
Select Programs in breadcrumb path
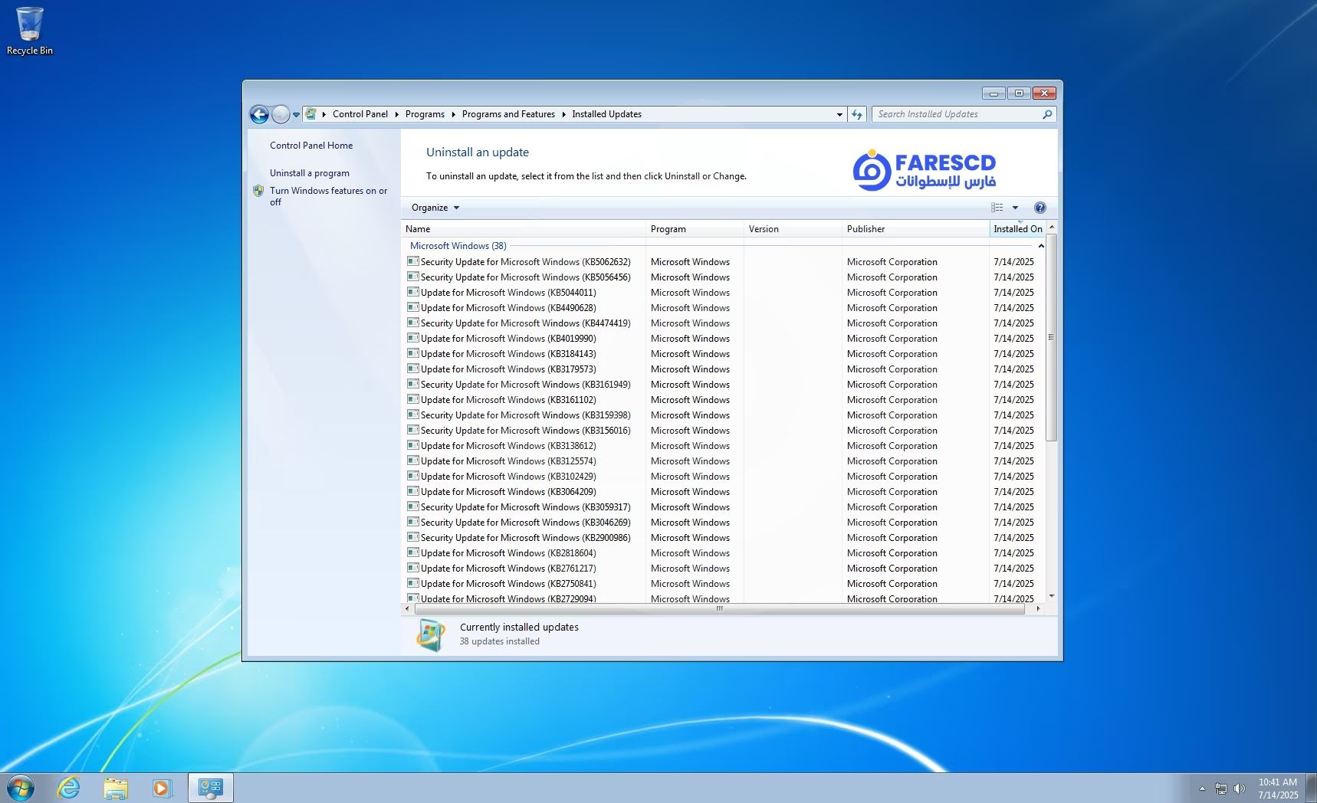point(425,114)
